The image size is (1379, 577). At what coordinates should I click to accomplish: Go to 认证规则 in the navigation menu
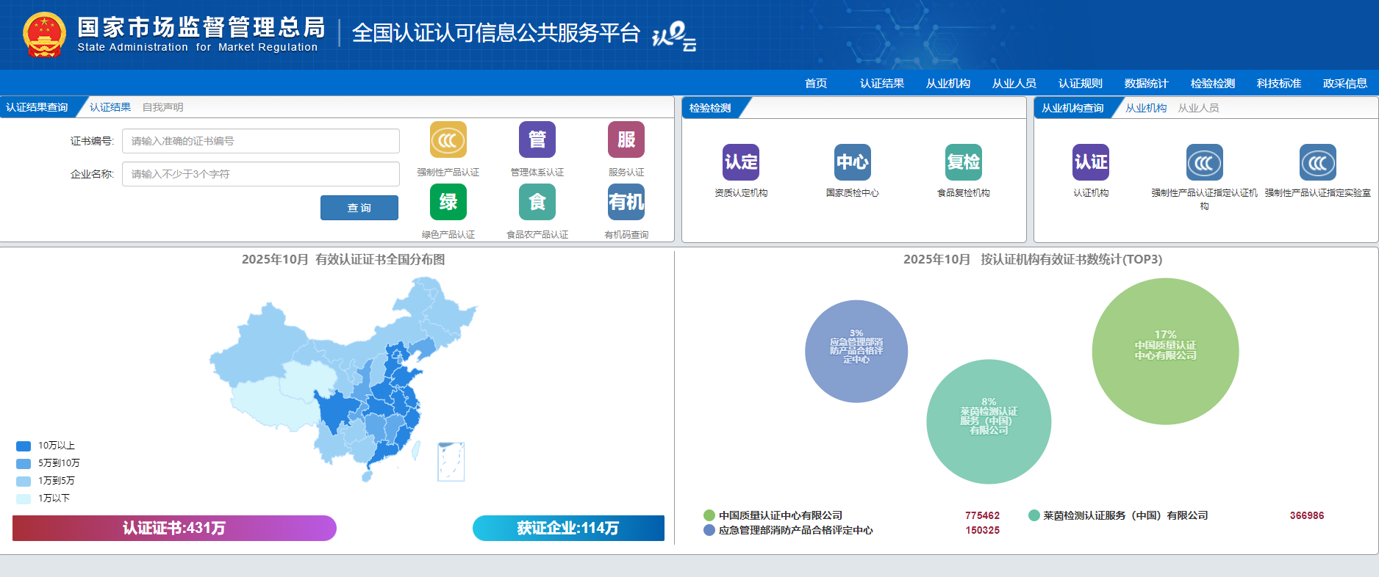click(x=1080, y=84)
